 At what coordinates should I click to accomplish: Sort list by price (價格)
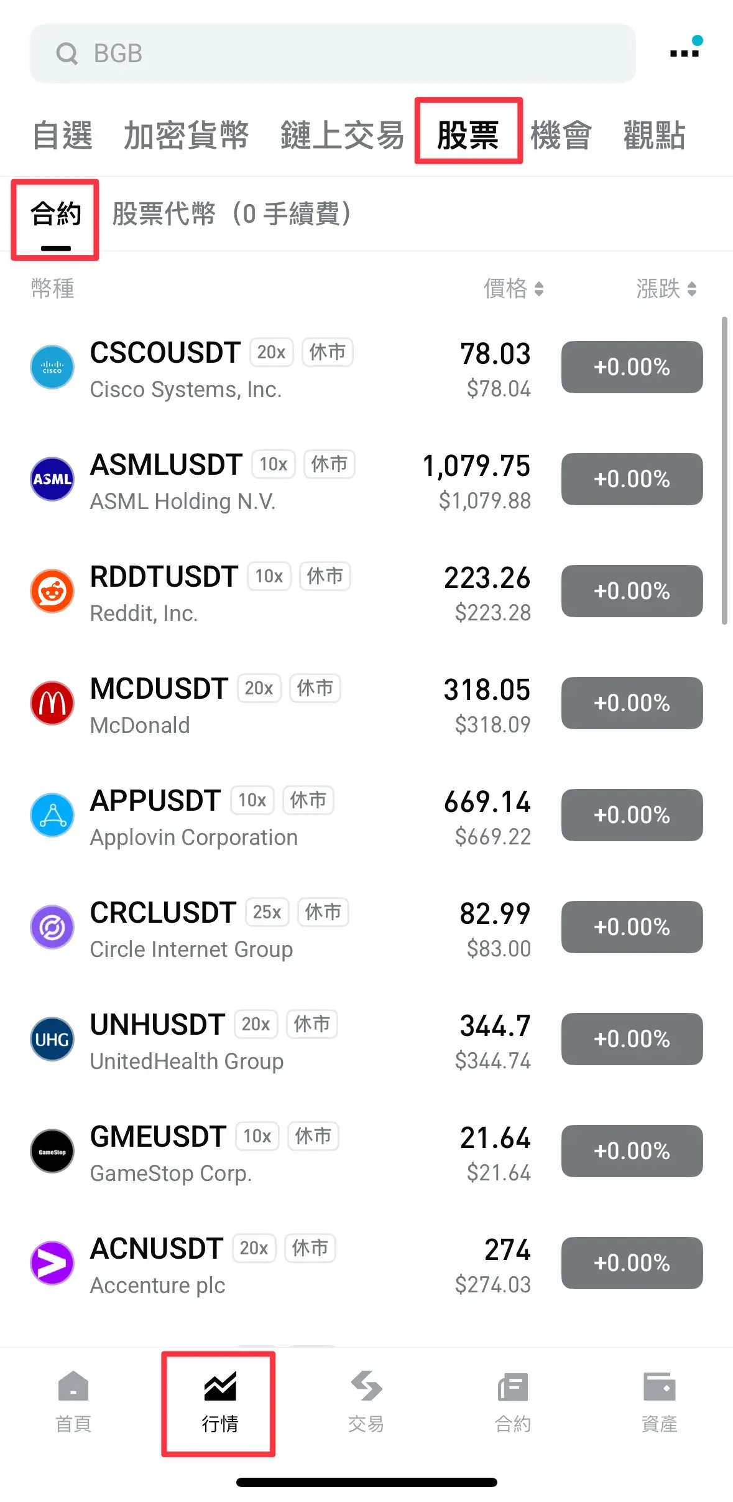(x=514, y=289)
